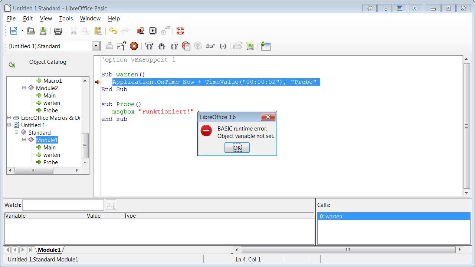
Task: Open the Tools menu
Action: click(66, 19)
